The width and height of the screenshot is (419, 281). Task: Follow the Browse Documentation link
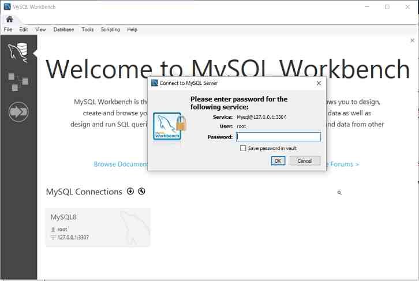click(121, 164)
